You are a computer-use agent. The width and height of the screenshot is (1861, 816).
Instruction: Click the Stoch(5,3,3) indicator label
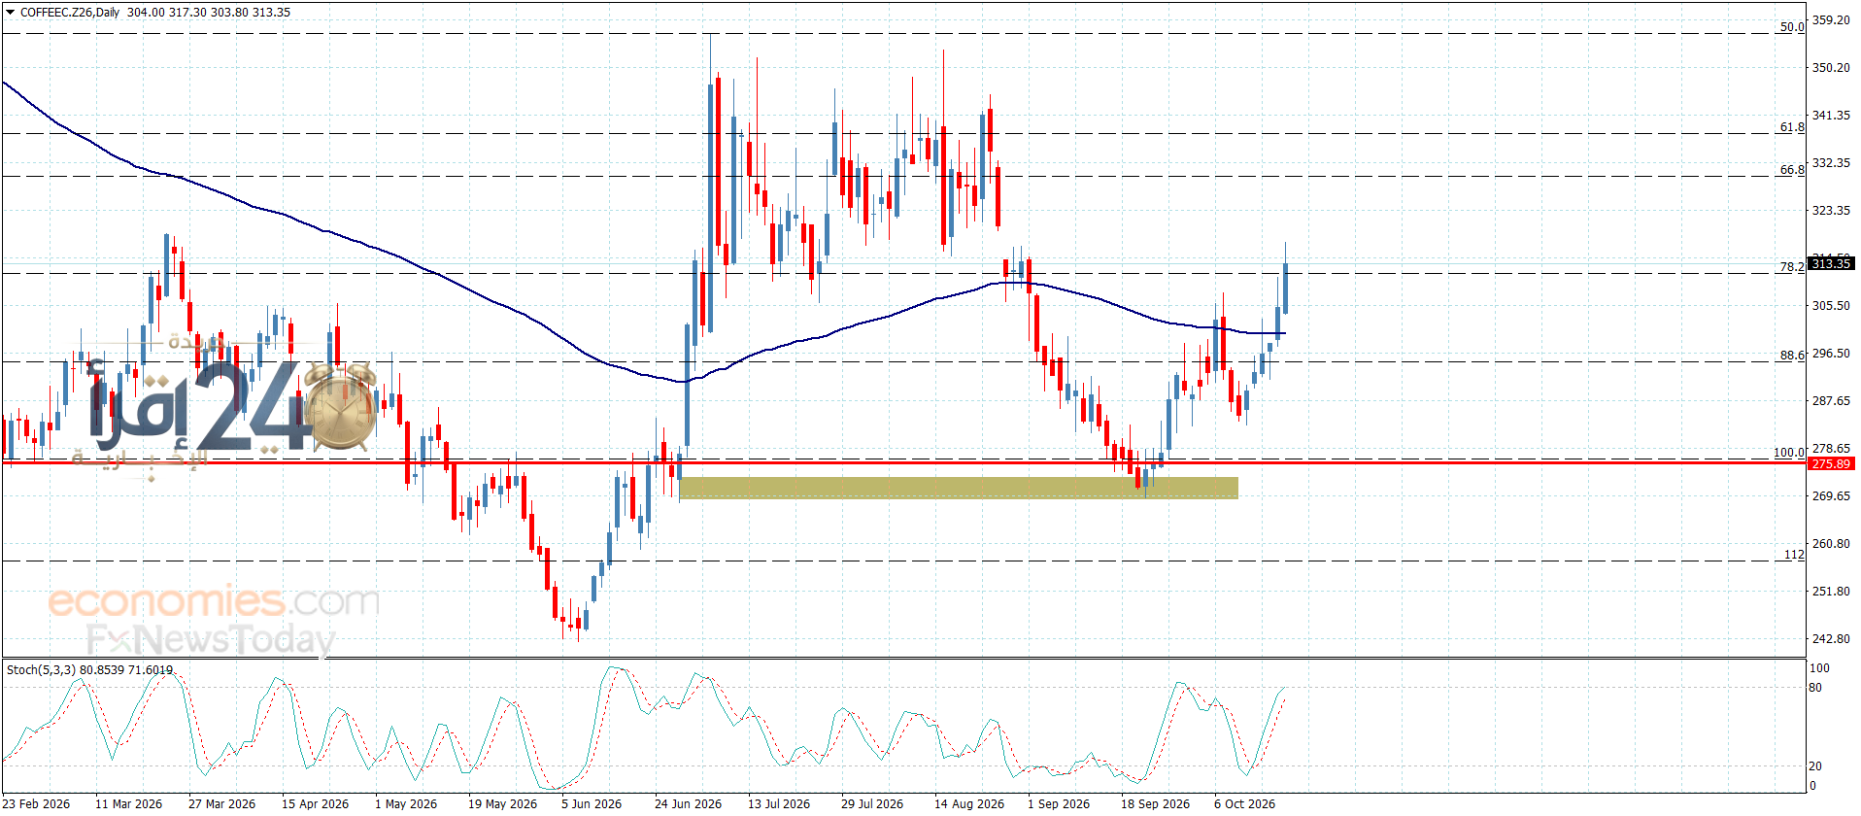41,670
